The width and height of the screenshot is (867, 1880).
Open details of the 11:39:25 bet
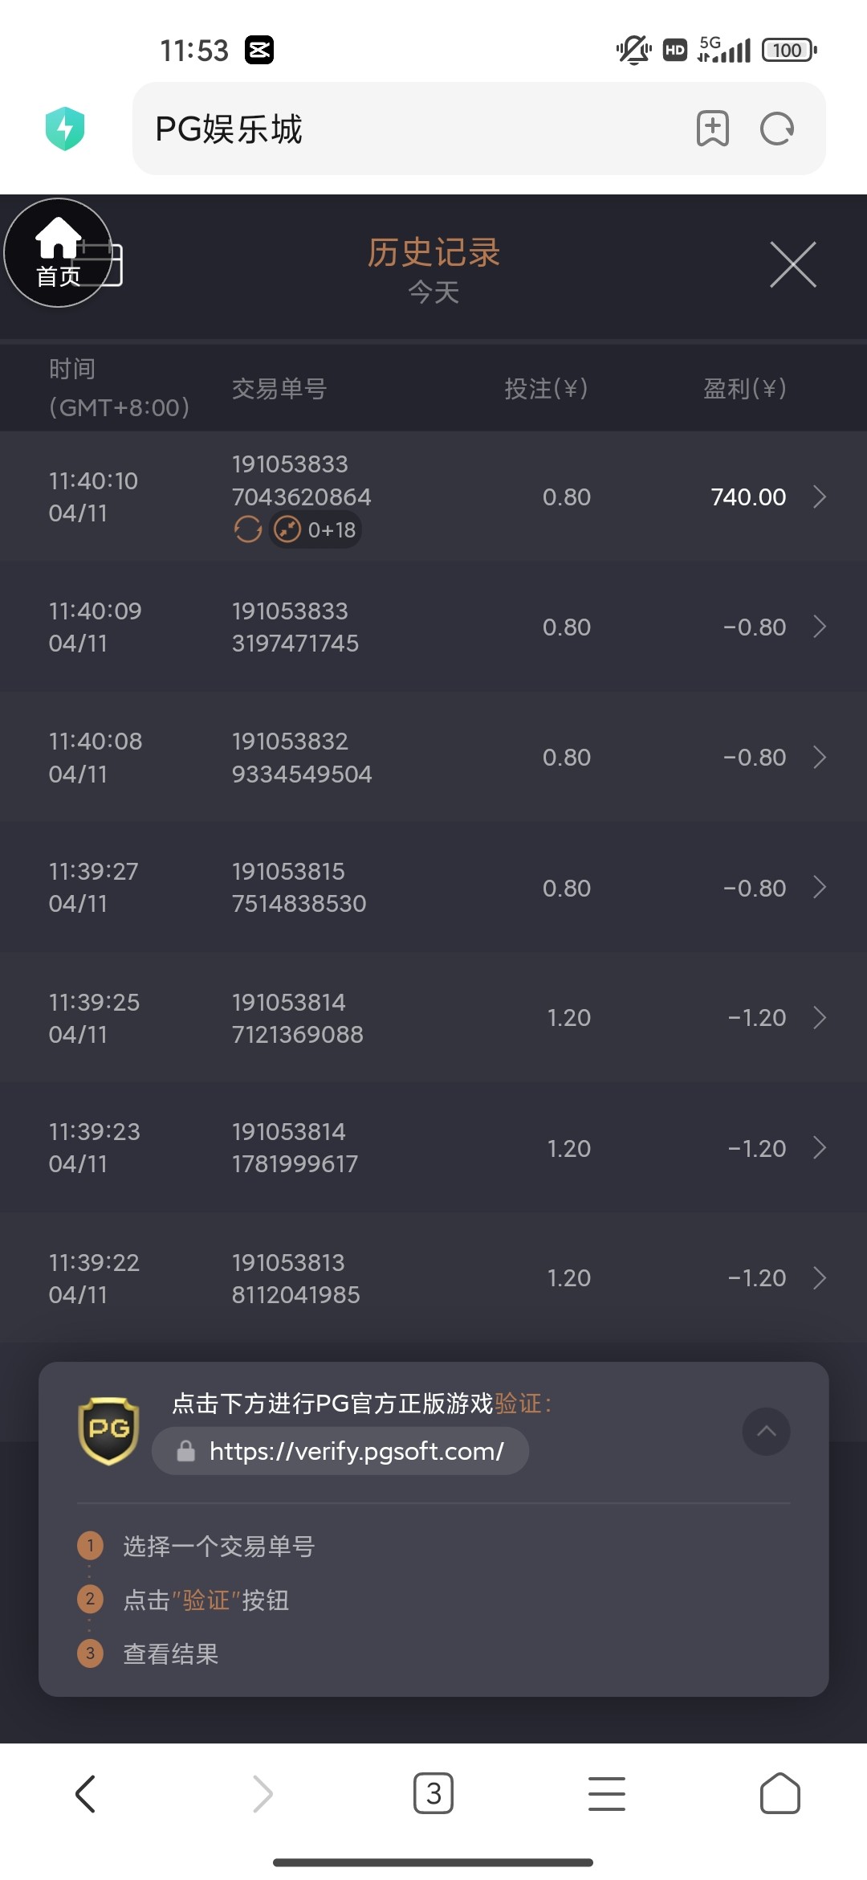point(820,1018)
